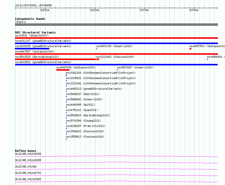Open nsv4751012 (Quan2021) variant
This screenshot has width=225, height=185.
82,110
